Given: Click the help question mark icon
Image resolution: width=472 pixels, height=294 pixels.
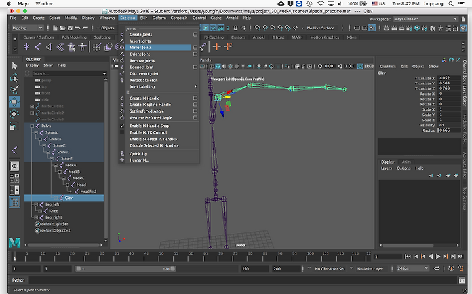Looking at the screenshot, I should [228, 28].
